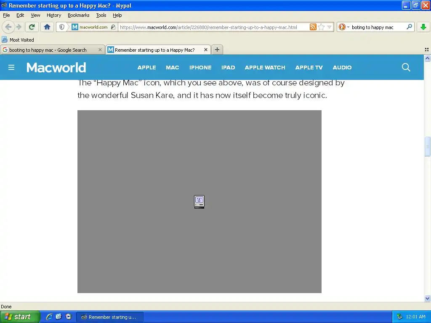
Task: Switch to the Google Search tab
Action: 48,50
